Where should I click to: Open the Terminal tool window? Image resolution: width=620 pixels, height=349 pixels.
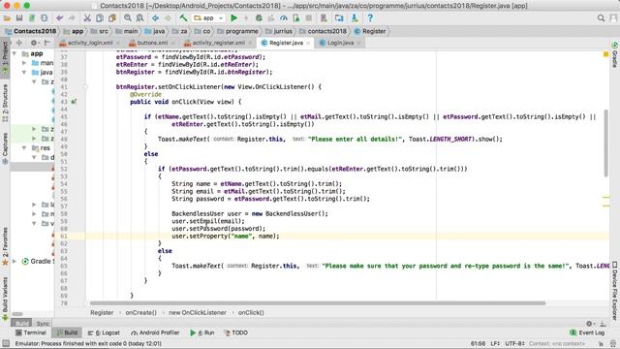point(31,333)
